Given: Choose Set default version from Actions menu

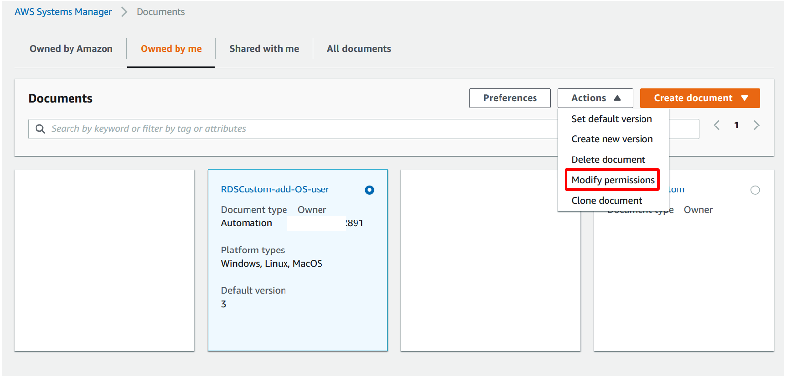Looking at the screenshot, I should pos(612,119).
